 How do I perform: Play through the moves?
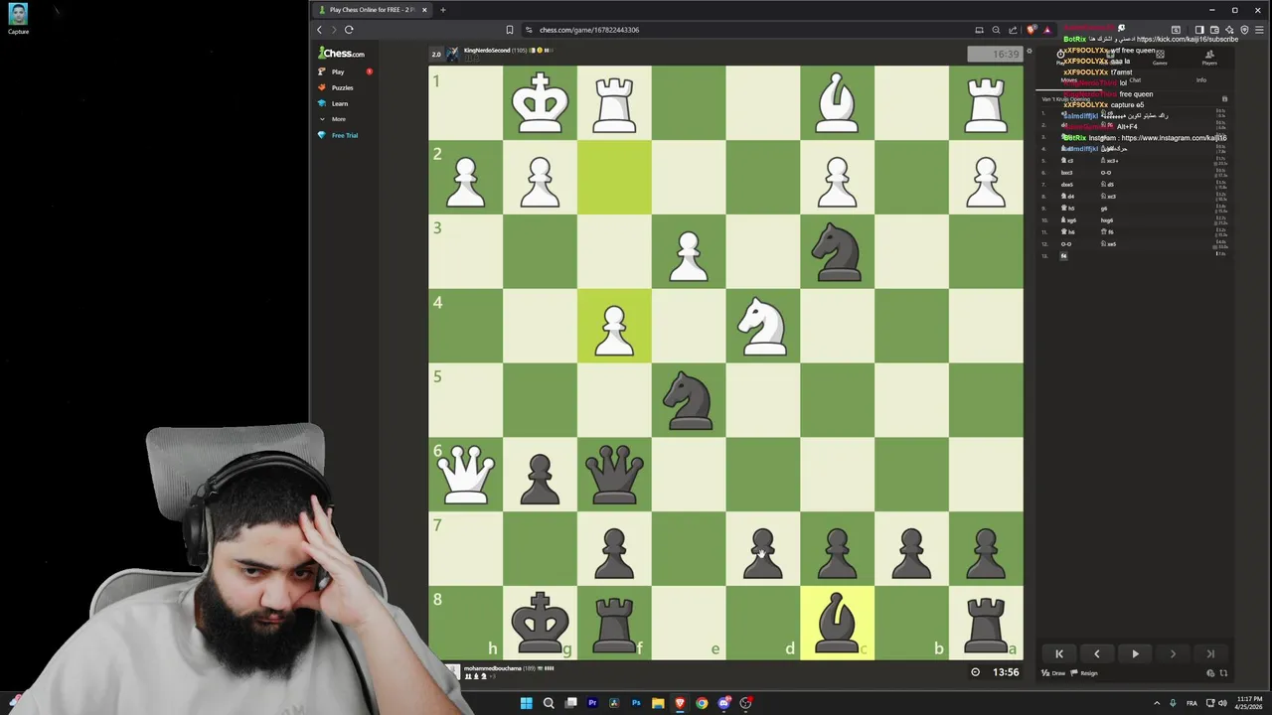[x=1135, y=653]
